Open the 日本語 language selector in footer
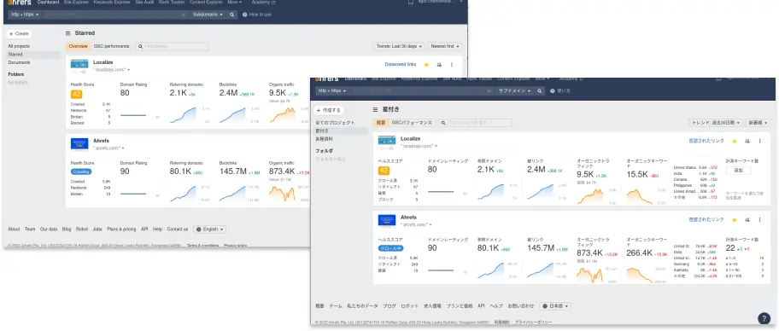 pyautogui.click(x=555, y=306)
